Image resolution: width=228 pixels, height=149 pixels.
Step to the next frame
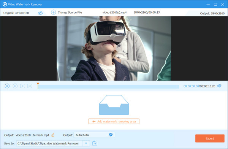click(x=22, y=86)
